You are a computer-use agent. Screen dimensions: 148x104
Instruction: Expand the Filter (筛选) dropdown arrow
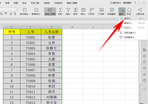pyautogui.click(x=71, y=14)
